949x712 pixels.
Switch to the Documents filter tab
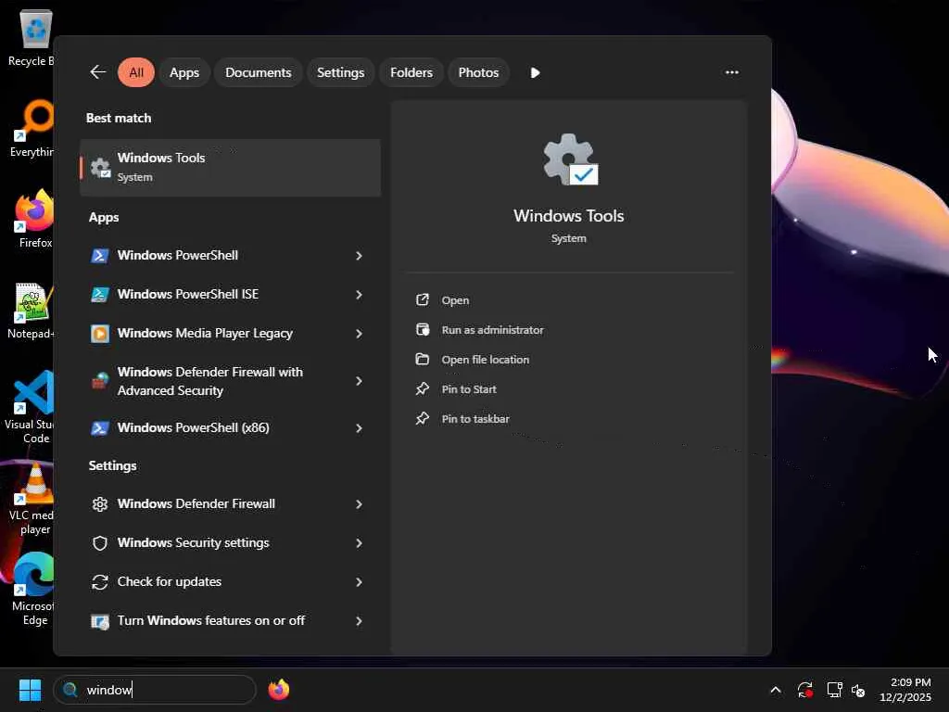[x=258, y=72]
